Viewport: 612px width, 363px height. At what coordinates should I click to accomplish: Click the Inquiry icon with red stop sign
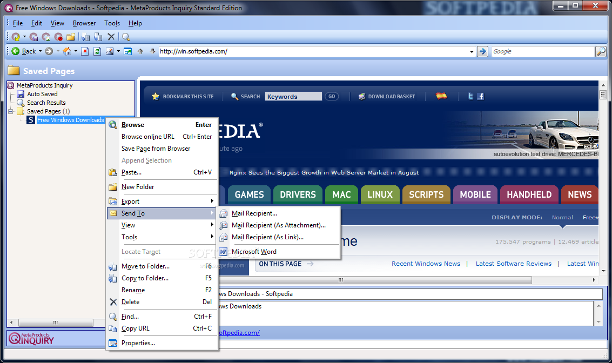point(58,37)
